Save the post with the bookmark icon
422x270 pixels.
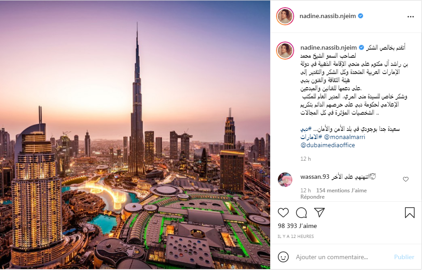(x=410, y=213)
